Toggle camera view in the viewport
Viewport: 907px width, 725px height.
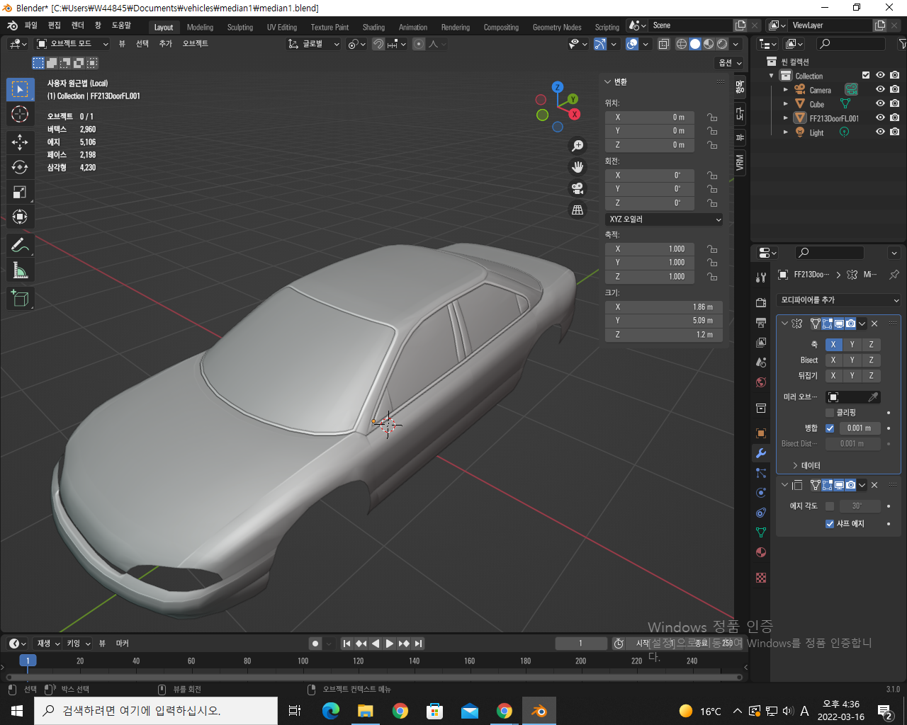coord(578,188)
